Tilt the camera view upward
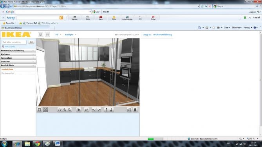The height and width of the screenshot is (147, 262). 106,110
